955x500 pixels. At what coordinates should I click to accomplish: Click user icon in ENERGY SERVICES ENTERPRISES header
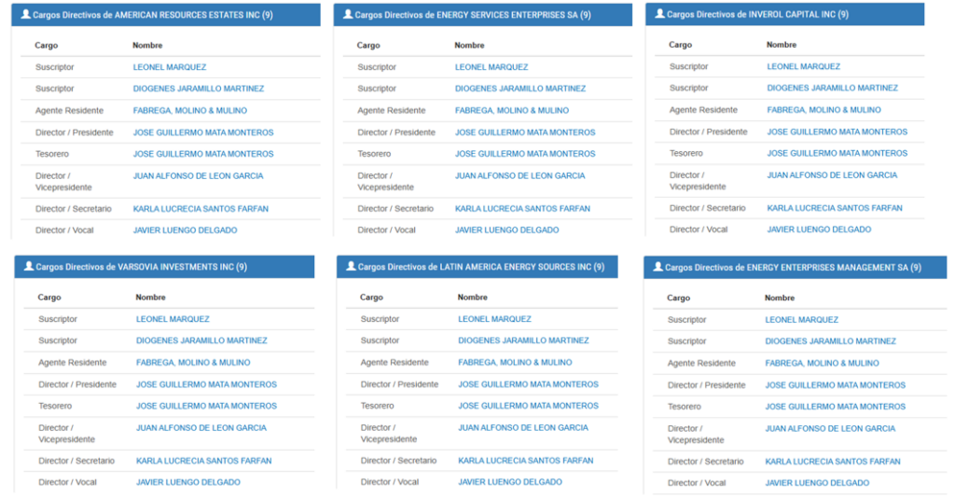(348, 14)
